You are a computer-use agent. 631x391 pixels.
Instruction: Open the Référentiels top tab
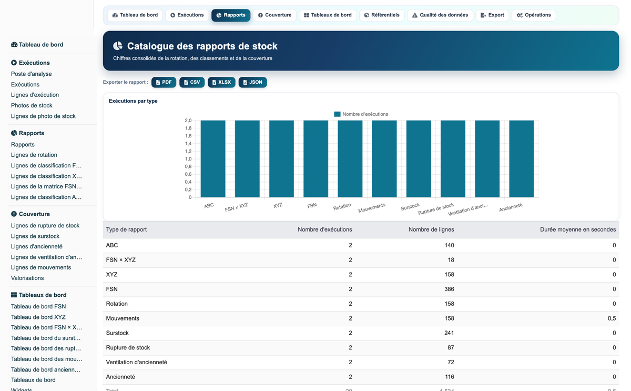tap(382, 15)
